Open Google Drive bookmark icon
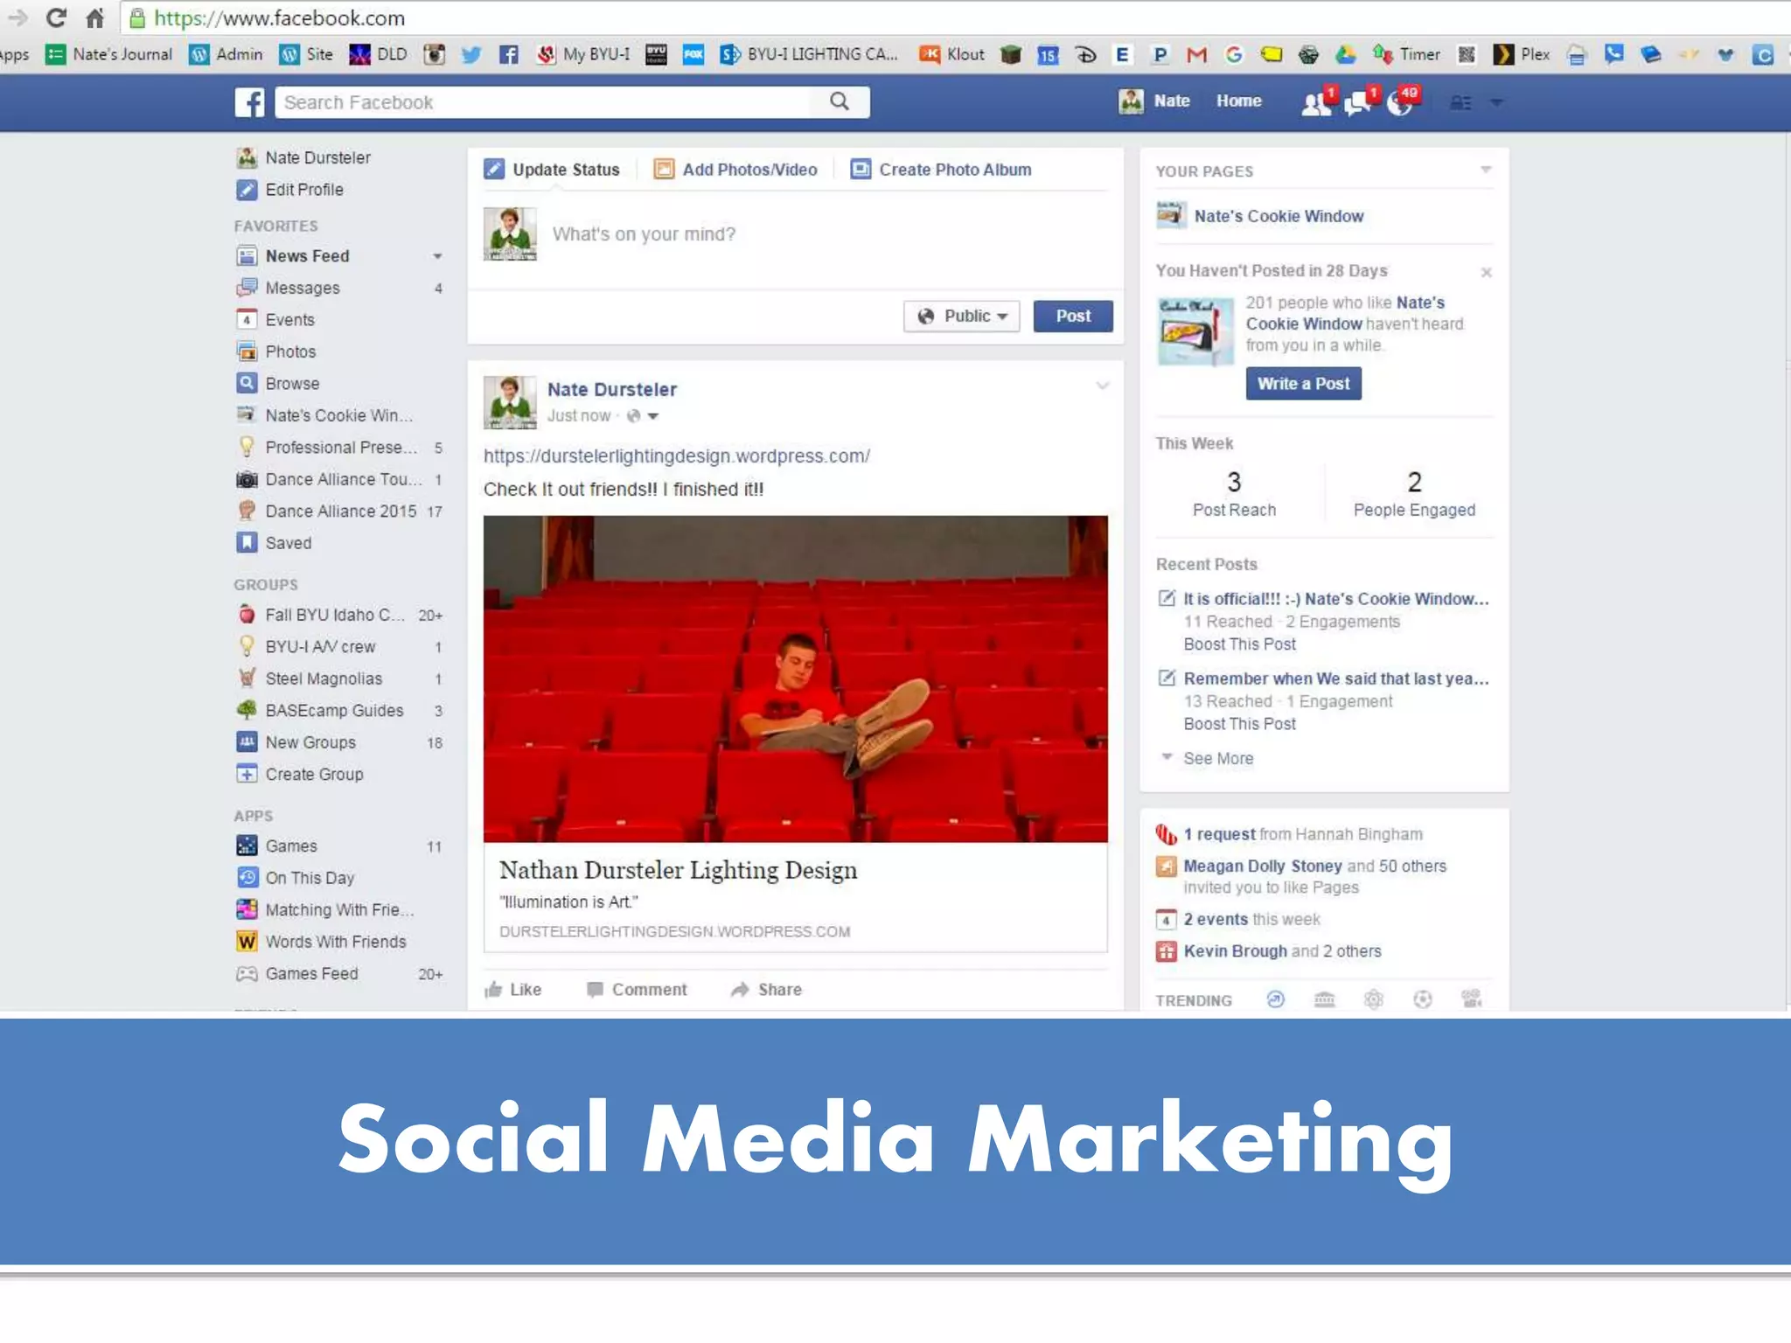This screenshot has height=1343, width=1791. point(1346,54)
